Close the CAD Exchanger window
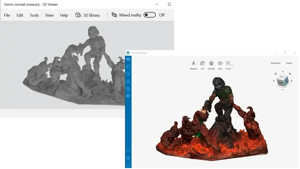The image size is (300, 169). pyautogui.click(x=295, y=53)
